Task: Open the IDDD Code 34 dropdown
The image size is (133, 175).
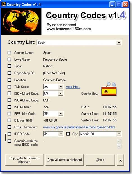Action: (61, 134)
